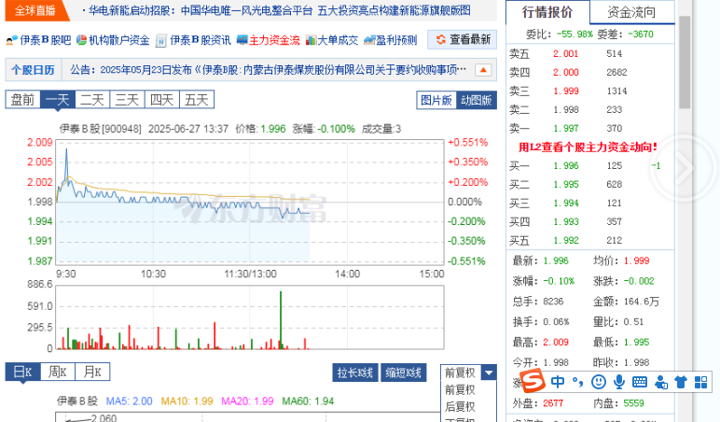The image size is (720, 422).
Task: Click 总手 value 8236
Action: 553,302
